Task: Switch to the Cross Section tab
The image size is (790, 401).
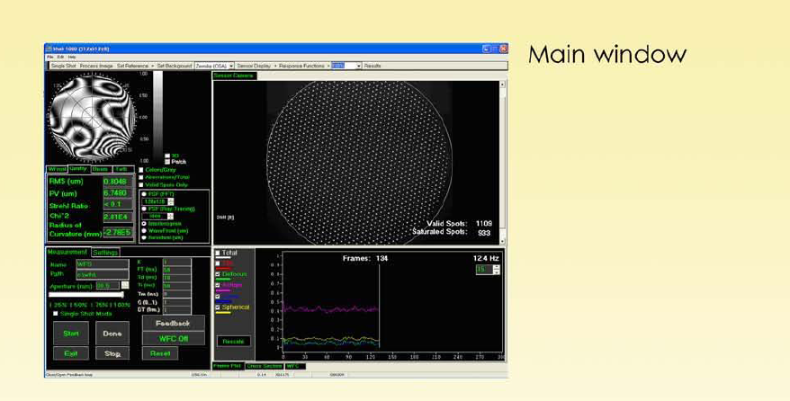Action: 266,366
